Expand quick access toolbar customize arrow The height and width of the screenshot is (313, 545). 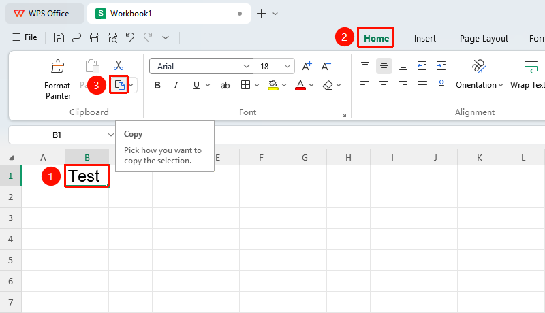166,37
